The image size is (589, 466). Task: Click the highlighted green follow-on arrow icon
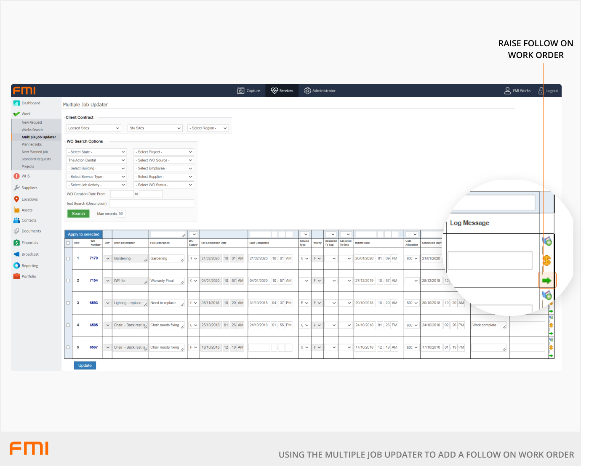coord(547,281)
